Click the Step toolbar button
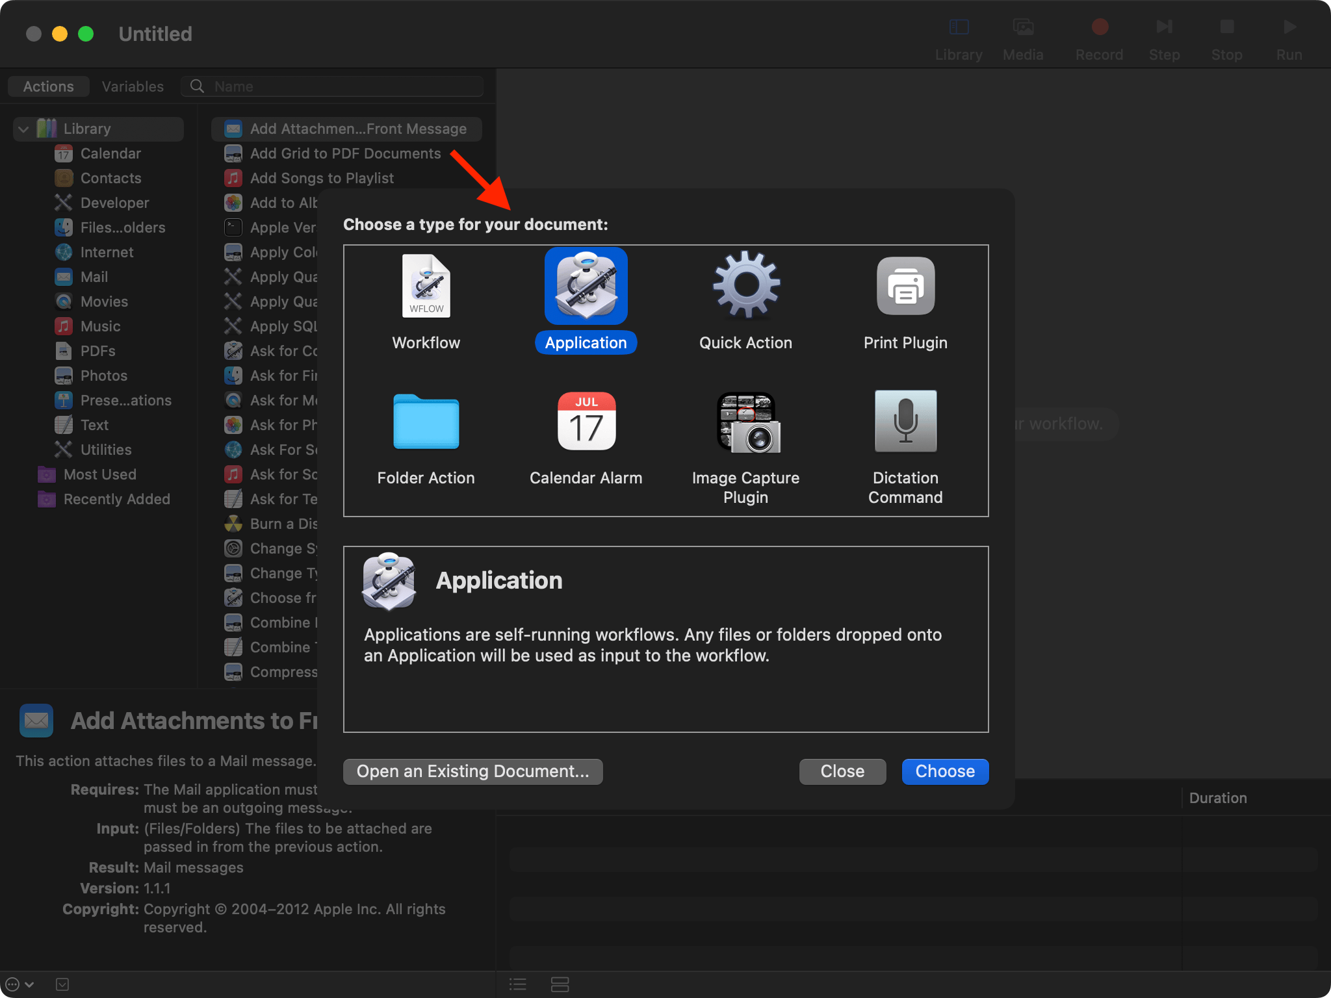Viewport: 1331px width, 998px height. pyautogui.click(x=1164, y=39)
